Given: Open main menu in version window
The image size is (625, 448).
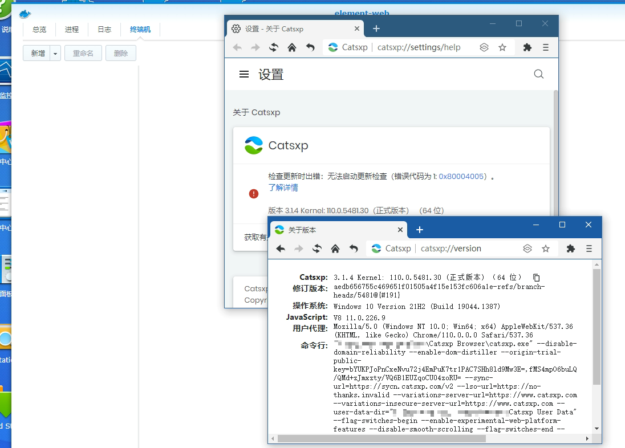Looking at the screenshot, I should 589,249.
